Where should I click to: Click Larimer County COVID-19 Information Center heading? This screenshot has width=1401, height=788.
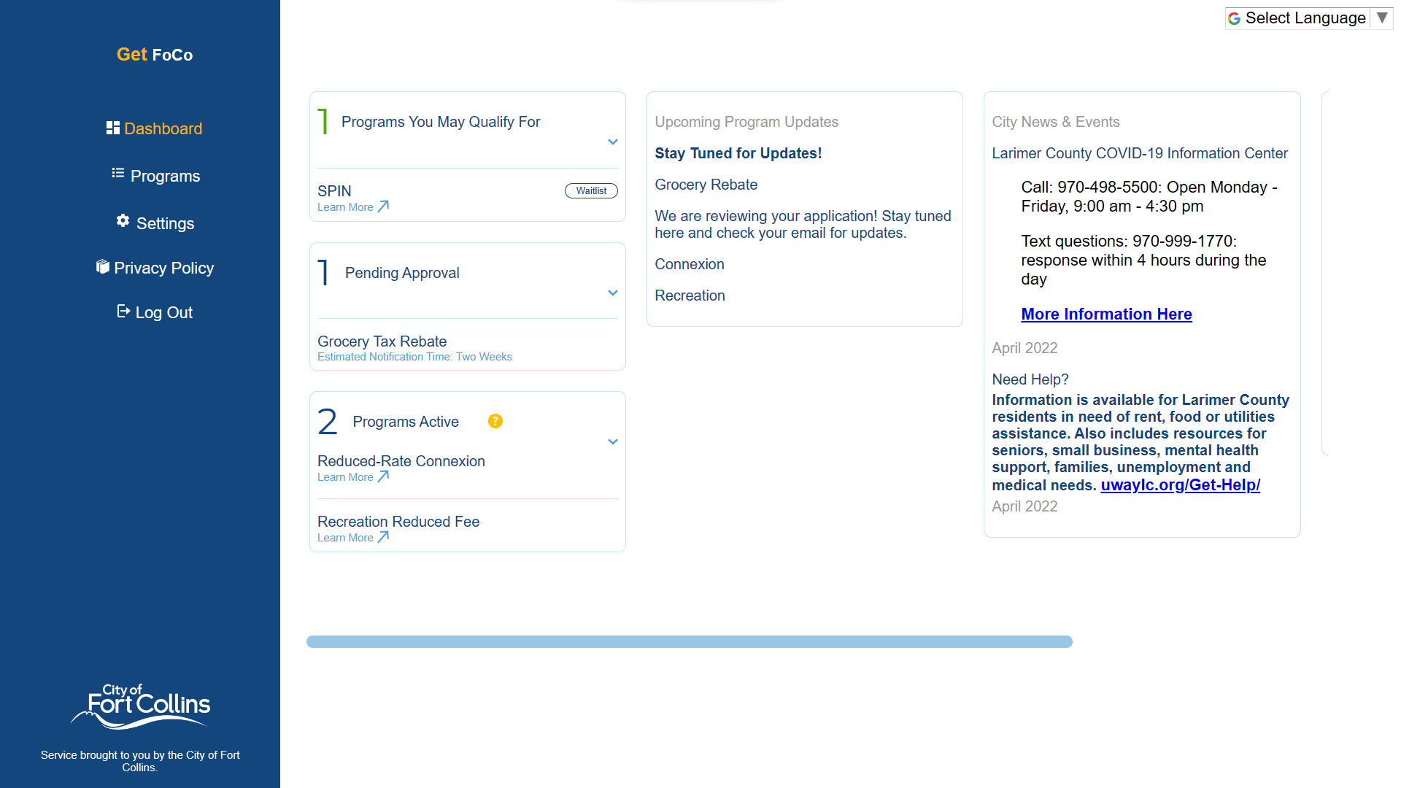click(x=1139, y=153)
